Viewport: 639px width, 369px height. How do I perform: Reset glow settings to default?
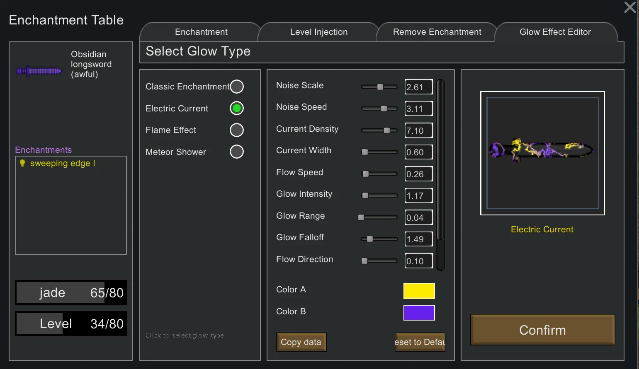pos(420,342)
